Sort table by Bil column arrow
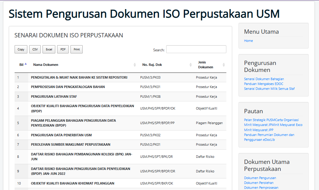The image size is (319, 190). (26, 64)
